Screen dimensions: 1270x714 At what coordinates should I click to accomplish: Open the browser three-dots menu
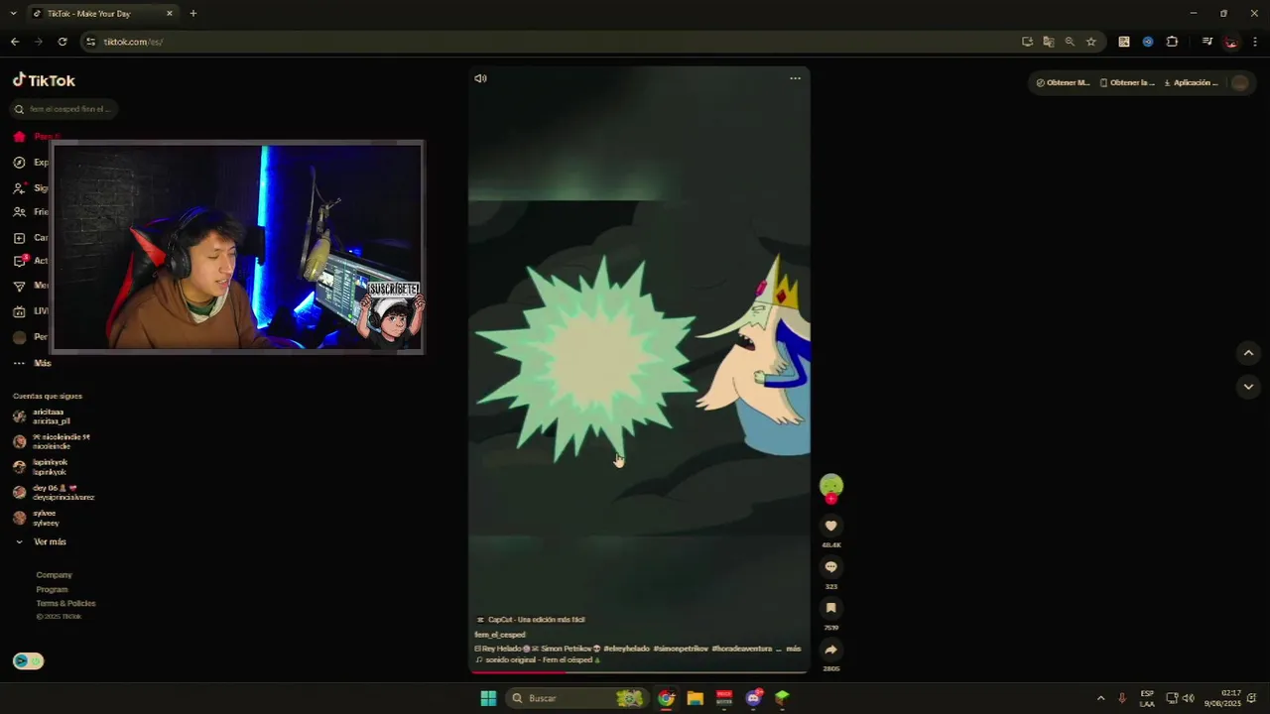[x=1255, y=42]
